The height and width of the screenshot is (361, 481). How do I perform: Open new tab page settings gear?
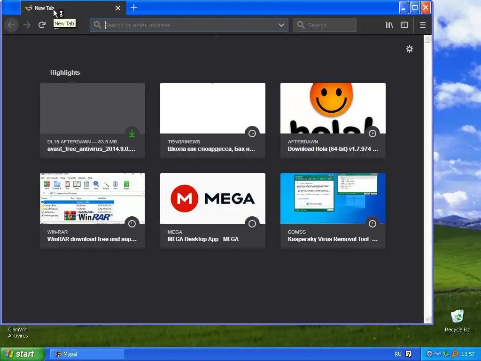pyautogui.click(x=409, y=49)
